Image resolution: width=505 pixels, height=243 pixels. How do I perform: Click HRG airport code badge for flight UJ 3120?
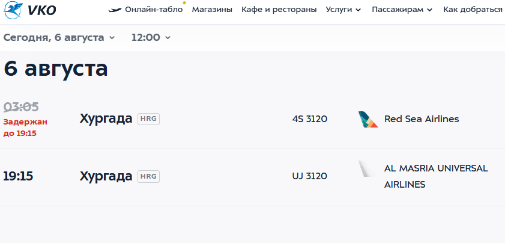(148, 176)
